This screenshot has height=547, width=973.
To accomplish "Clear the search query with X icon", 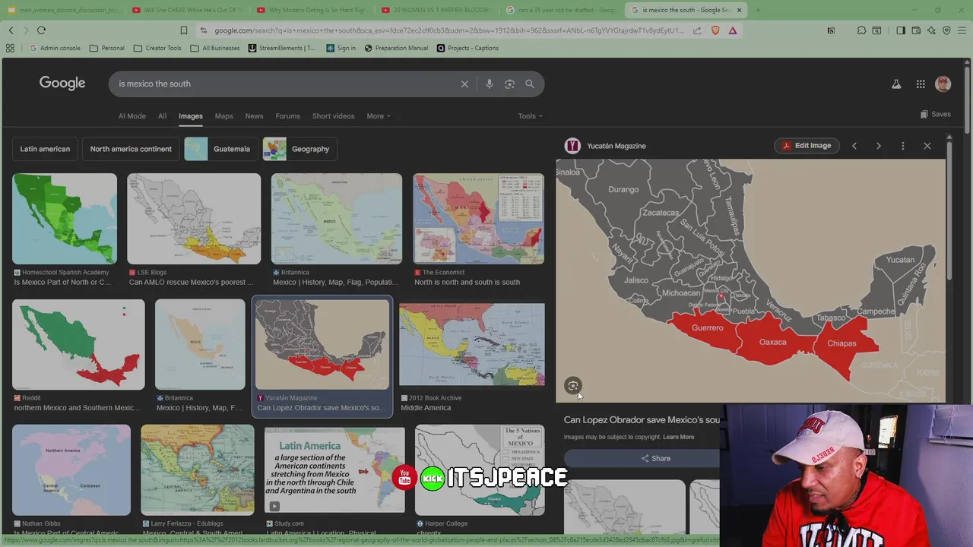I will (x=464, y=84).
